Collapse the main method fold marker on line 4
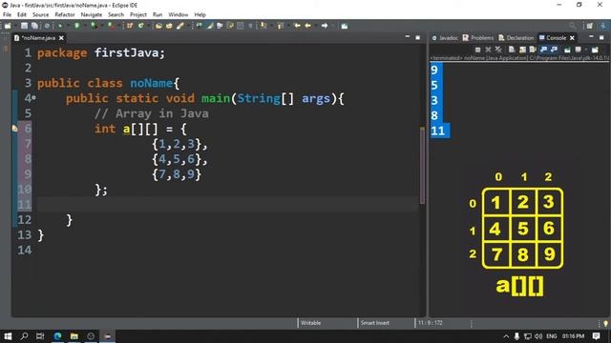This screenshot has width=611, height=343. 34,98
